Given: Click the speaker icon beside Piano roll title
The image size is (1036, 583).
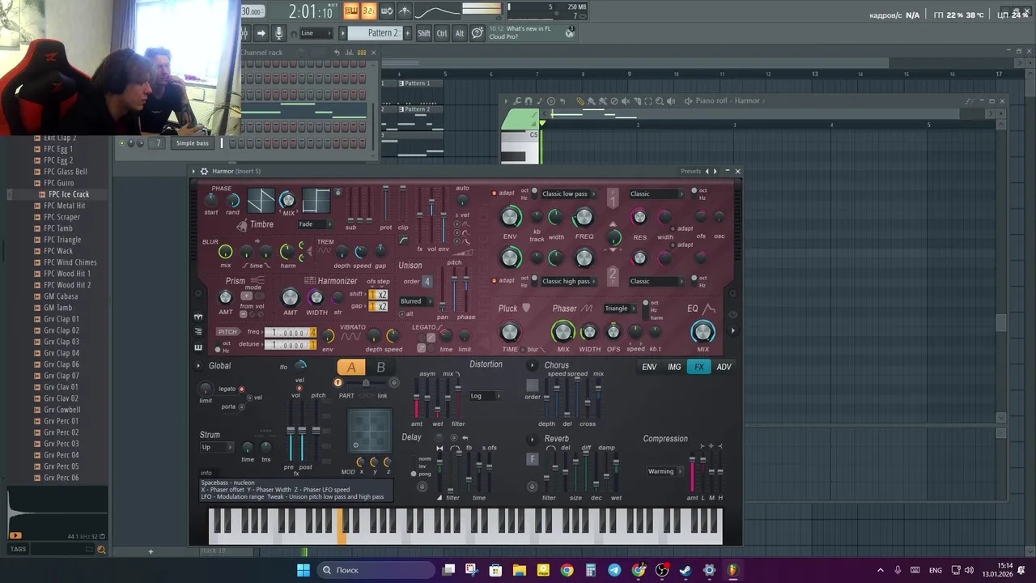Looking at the screenshot, I should coord(688,101).
